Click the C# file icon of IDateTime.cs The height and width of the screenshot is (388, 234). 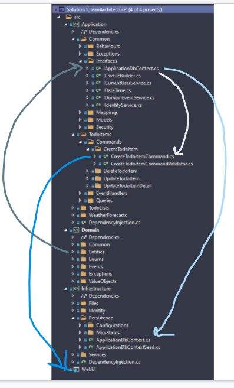tap(98, 90)
